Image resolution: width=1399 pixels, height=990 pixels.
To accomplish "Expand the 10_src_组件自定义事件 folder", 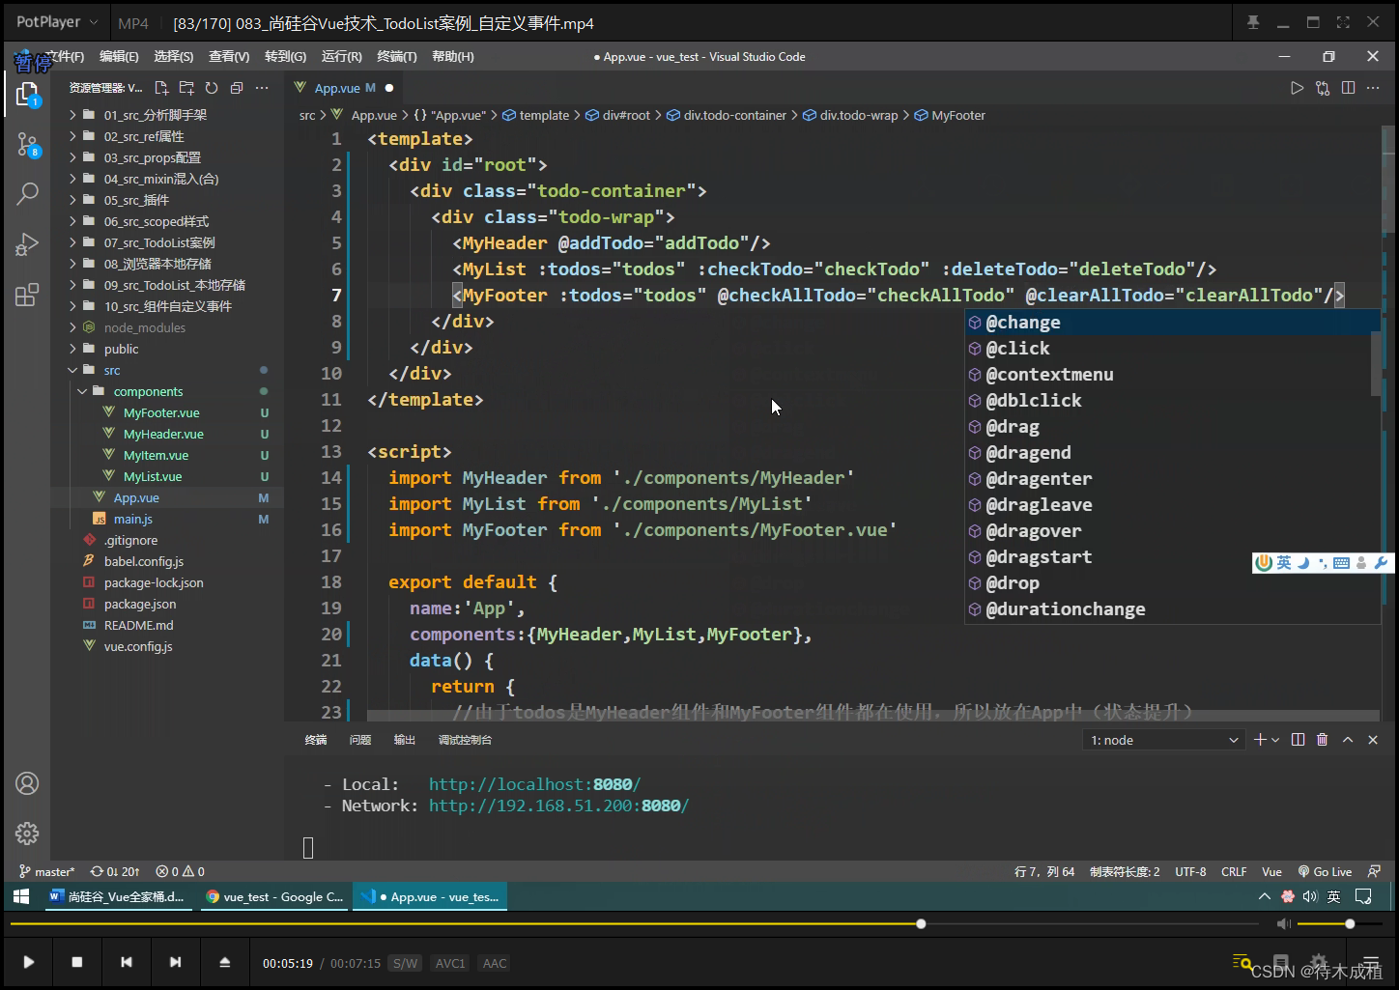I will (x=168, y=306).
